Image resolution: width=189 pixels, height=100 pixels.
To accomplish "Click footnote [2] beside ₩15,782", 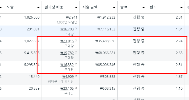I will [x=76, y=52].
